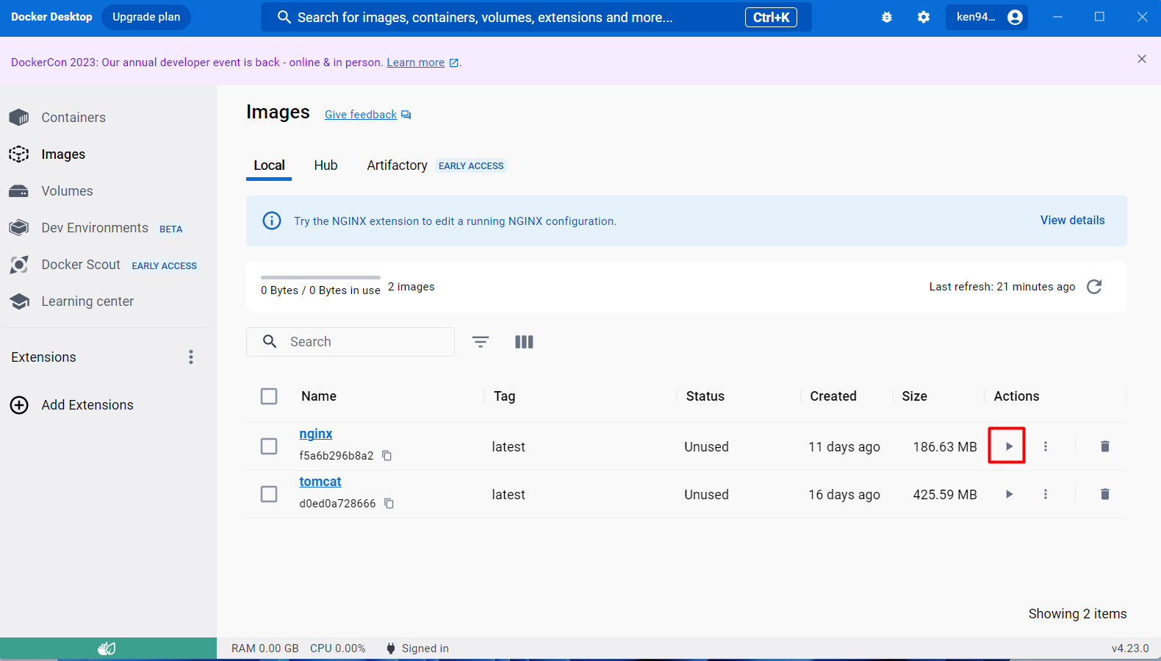This screenshot has width=1161, height=661.
Task: Click the search magnifier in top bar
Action: 284,17
